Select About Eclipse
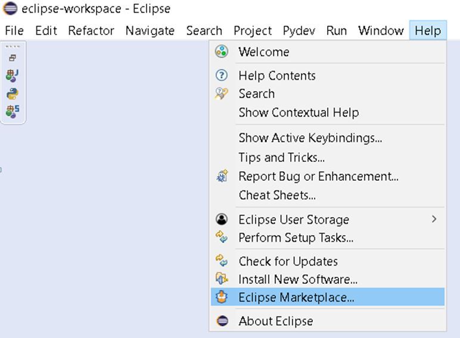 (328, 321)
